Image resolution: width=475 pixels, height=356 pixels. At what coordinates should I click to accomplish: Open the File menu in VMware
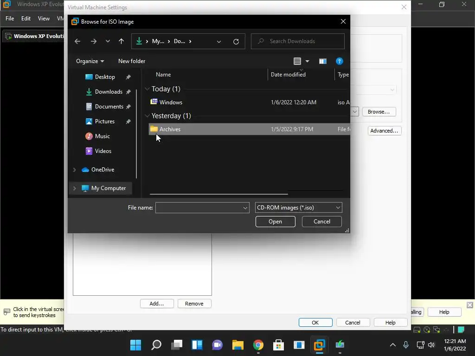click(x=10, y=19)
